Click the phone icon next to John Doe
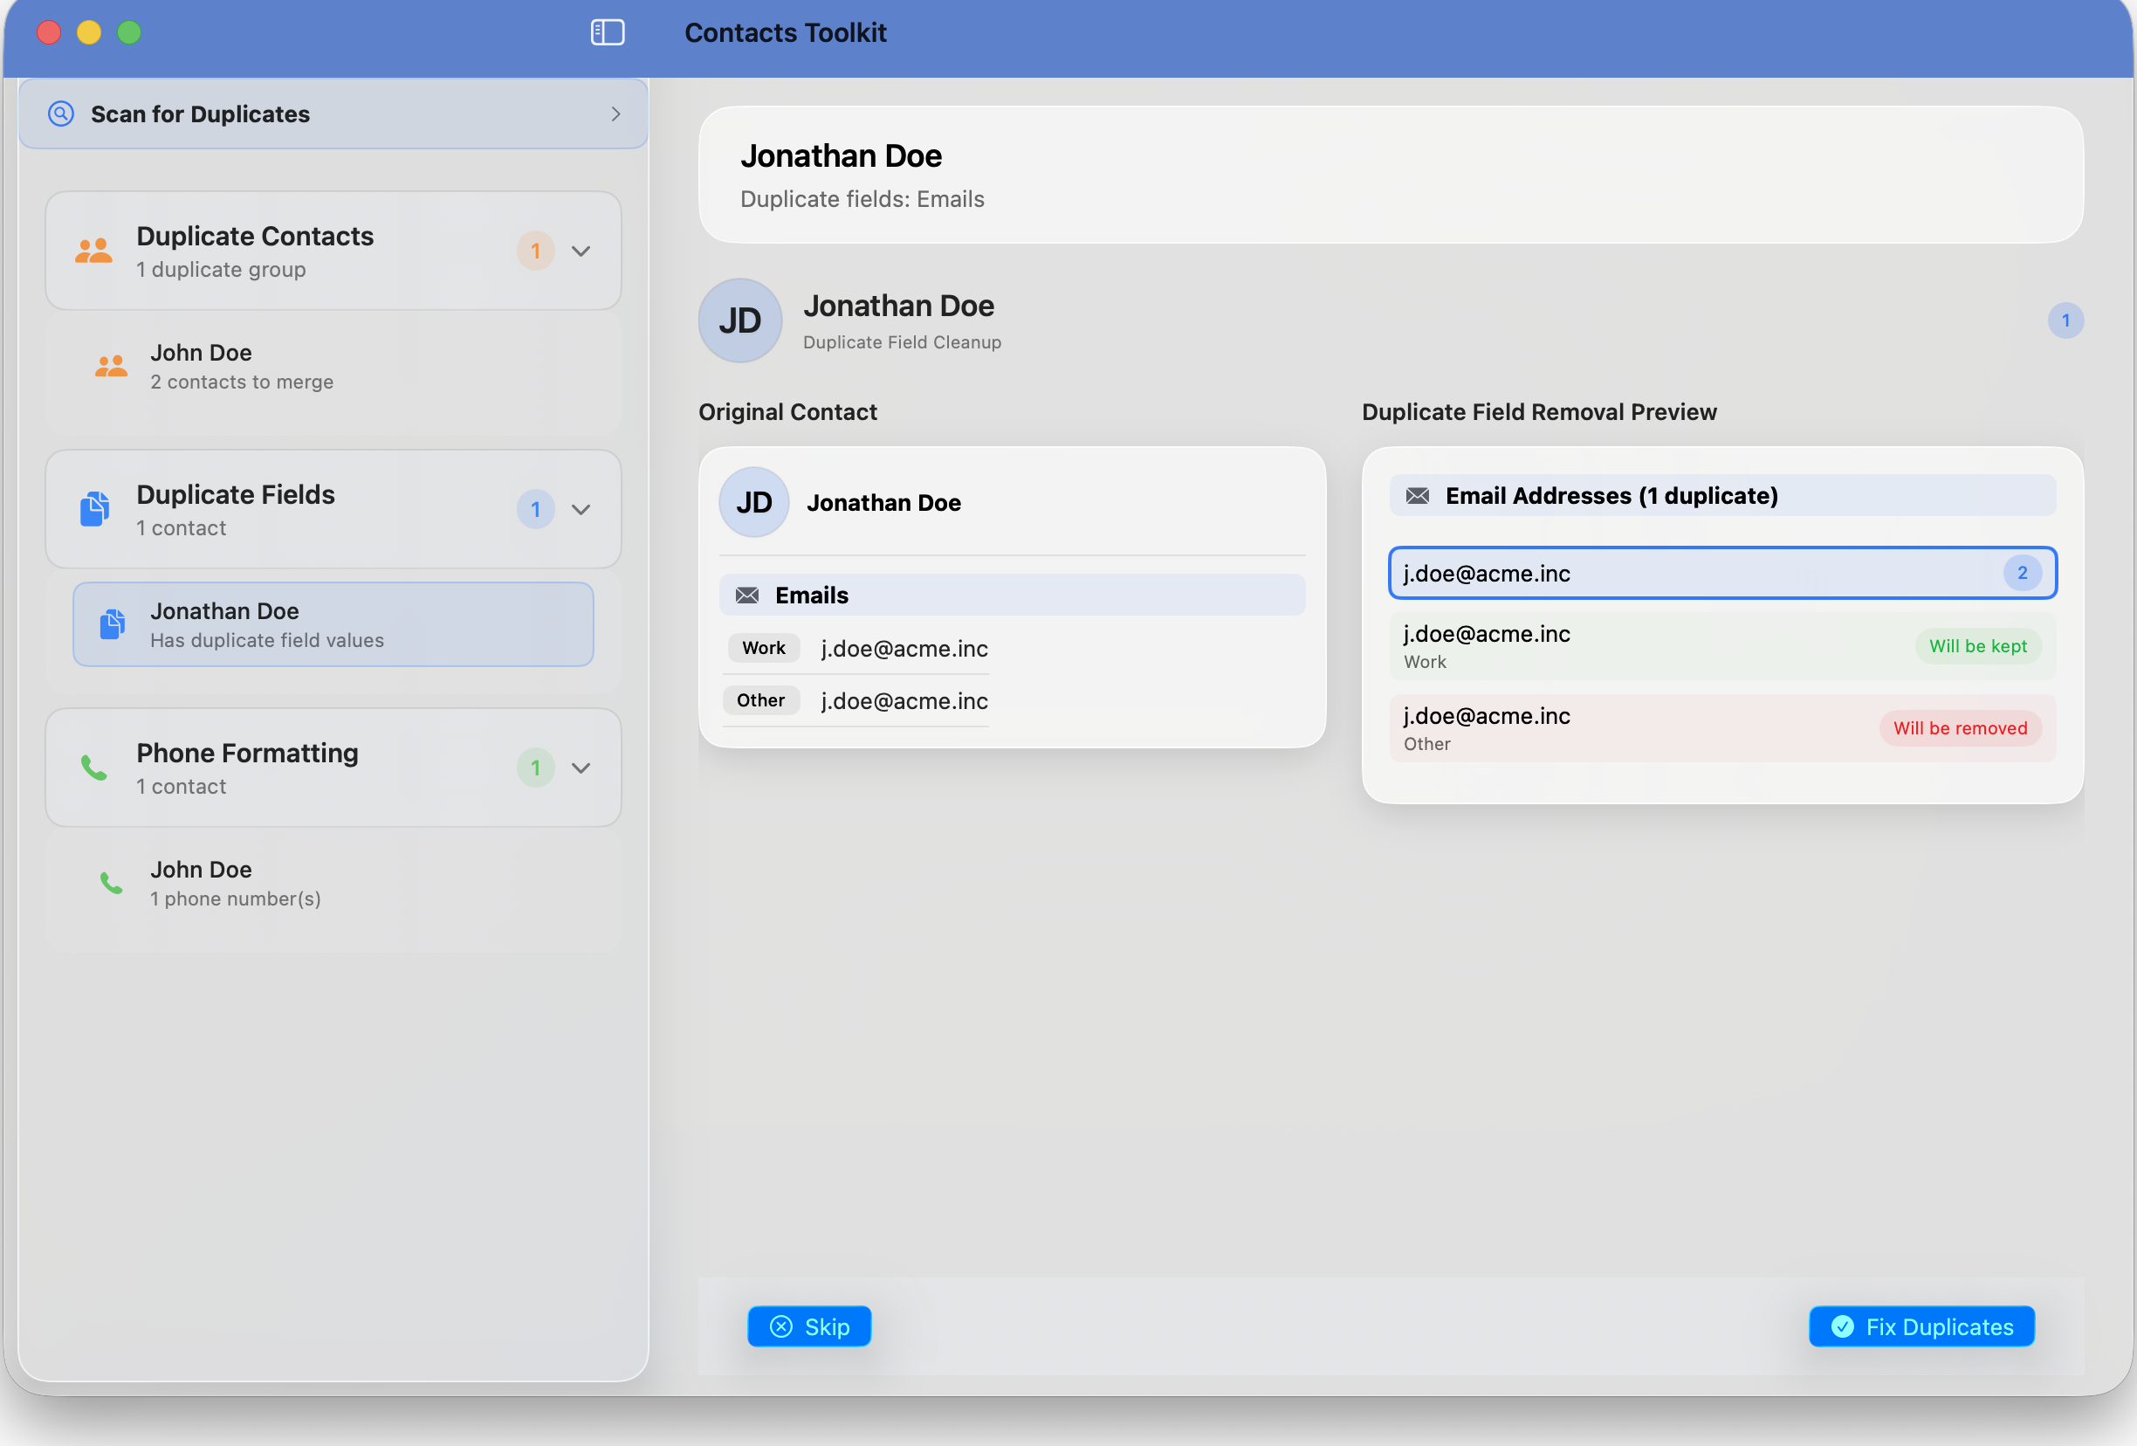 (x=110, y=882)
